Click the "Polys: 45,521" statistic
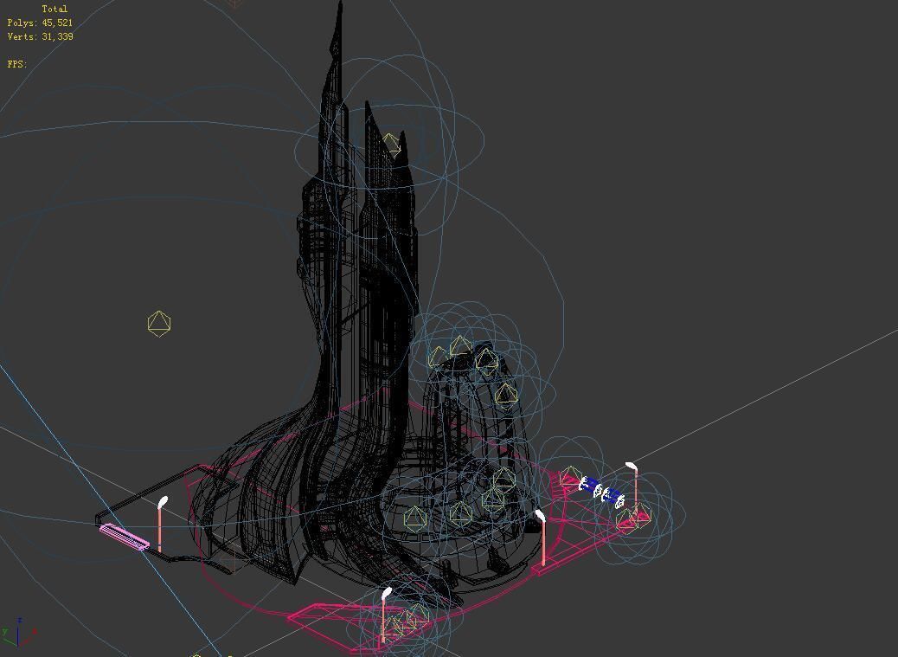The width and height of the screenshot is (898, 657). coord(40,23)
